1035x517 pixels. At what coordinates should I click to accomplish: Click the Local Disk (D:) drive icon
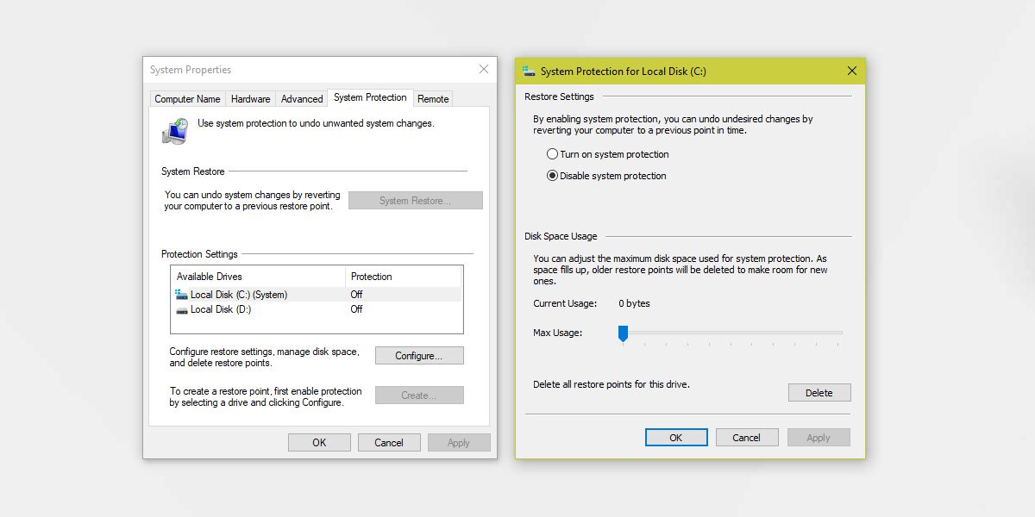click(183, 309)
